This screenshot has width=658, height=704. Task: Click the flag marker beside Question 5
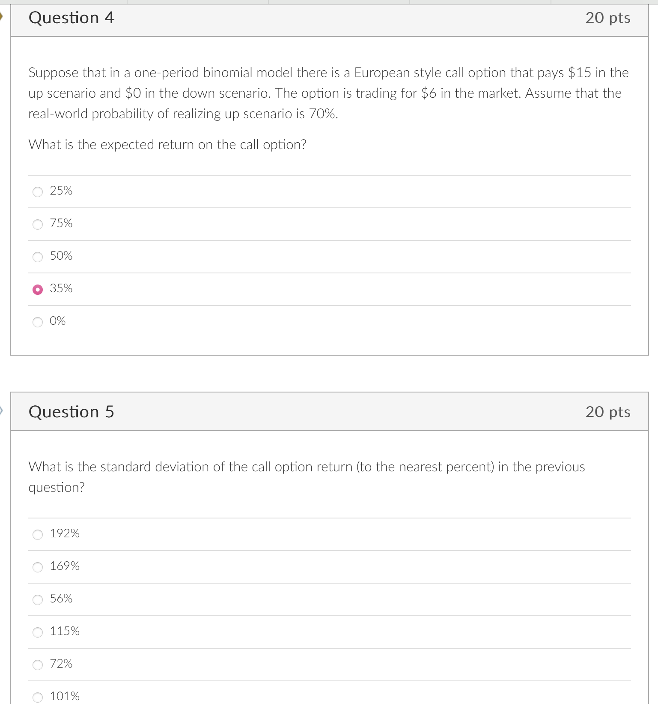2,410
